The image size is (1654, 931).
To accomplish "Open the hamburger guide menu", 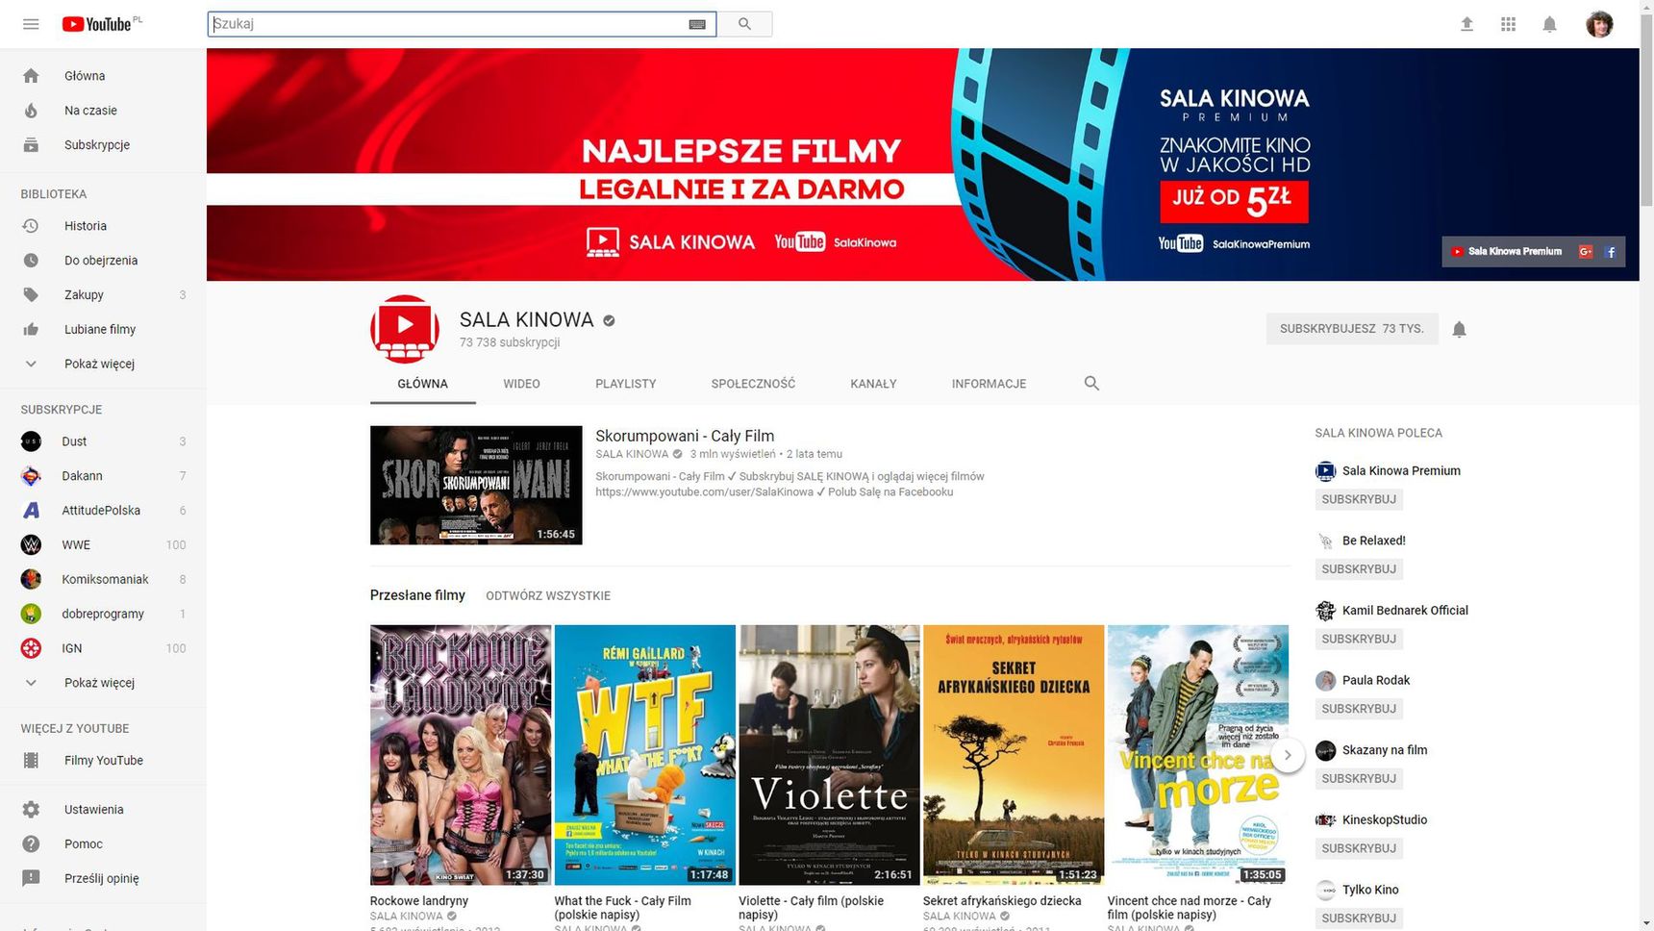I will 31,24.
